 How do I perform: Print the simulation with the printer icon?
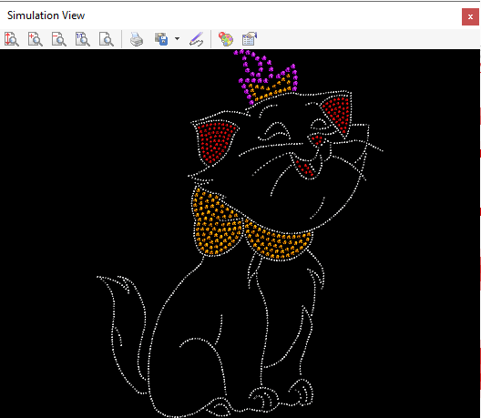pos(137,39)
